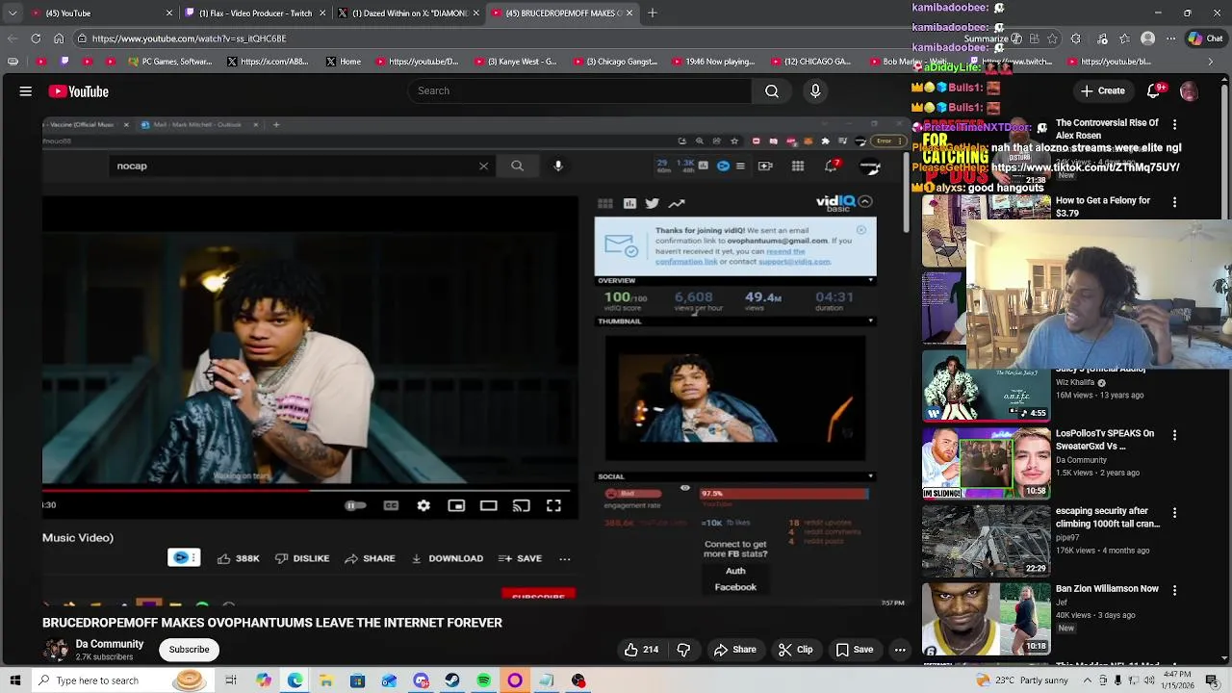Dislike the Da Community video
The height and width of the screenshot is (693, 1232).
pyautogui.click(x=683, y=650)
